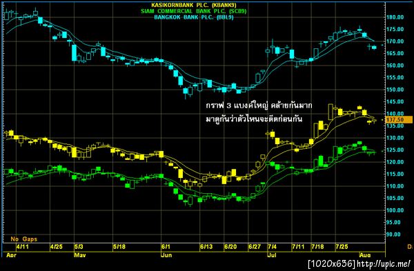Click the 105.00 price axis label
414x271 pixels.
click(395, 198)
